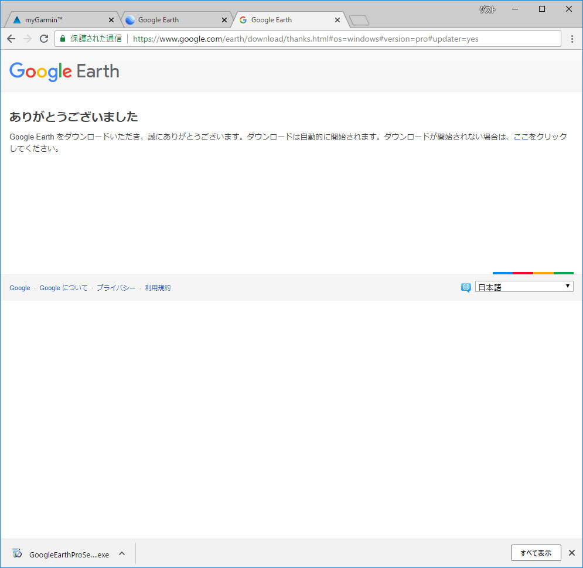Image resolution: width=583 pixels, height=568 pixels.
Task: Click the green secure lock icon
Action: [63, 38]
